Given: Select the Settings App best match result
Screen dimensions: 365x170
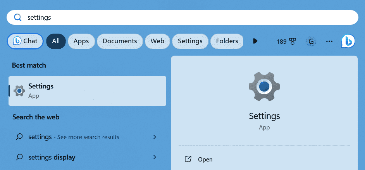Looking at the screenshot, I should [x=87, y=91].
